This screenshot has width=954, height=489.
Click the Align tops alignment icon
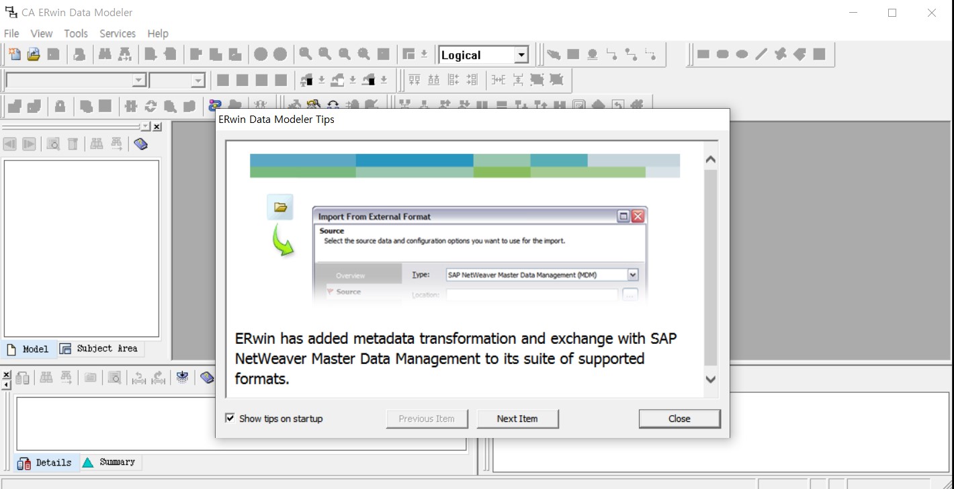415,80
